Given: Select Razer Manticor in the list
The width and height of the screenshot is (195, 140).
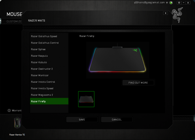Looking at the screenshot, I should [49, 75].
